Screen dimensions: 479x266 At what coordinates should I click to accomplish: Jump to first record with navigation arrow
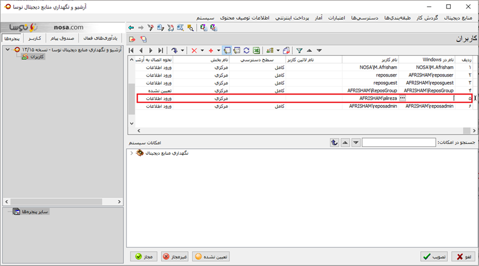[132, 51]
